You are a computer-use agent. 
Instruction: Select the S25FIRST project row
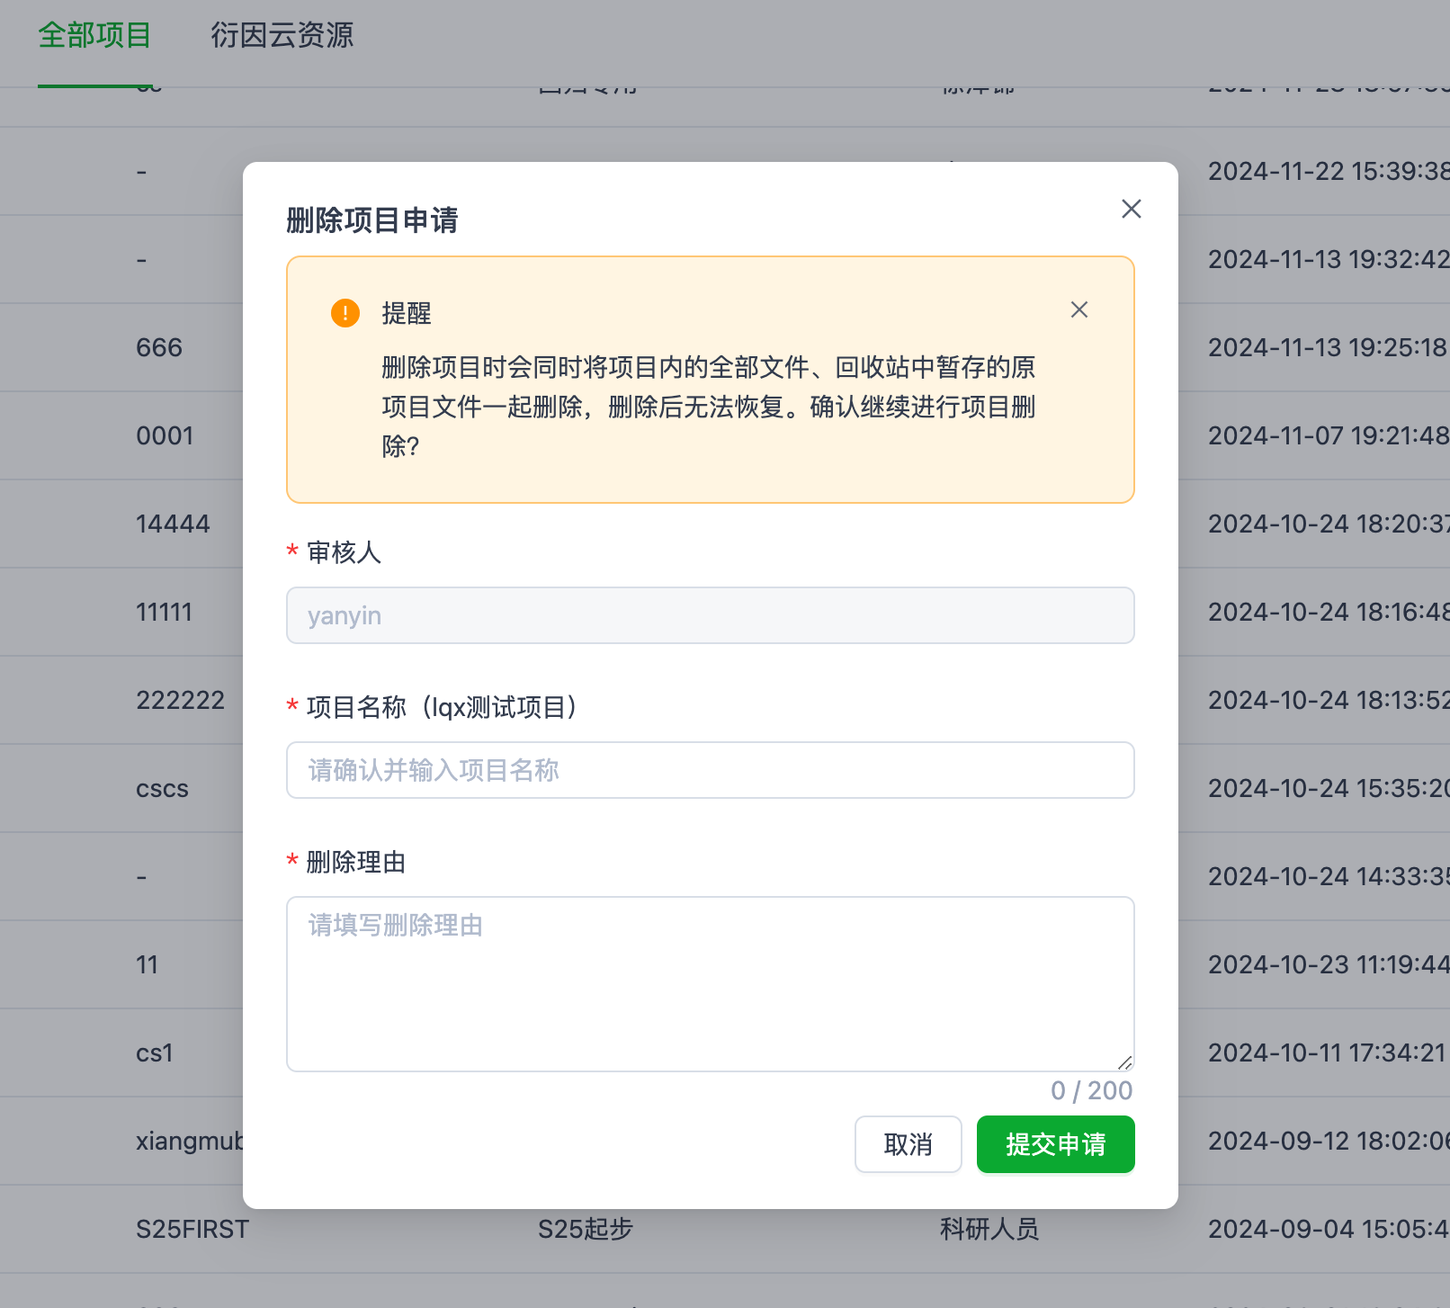192,1229
